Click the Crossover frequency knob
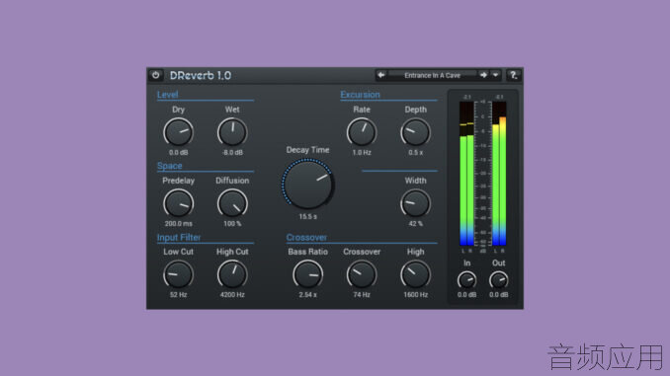The height and width of the screenshot is (376, 670). pos(362,274)
